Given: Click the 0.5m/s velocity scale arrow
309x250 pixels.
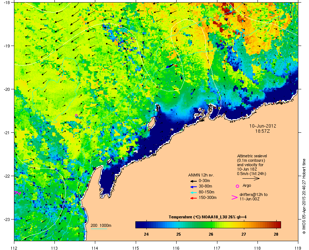Looking at the screenshot, I should 251,179.
